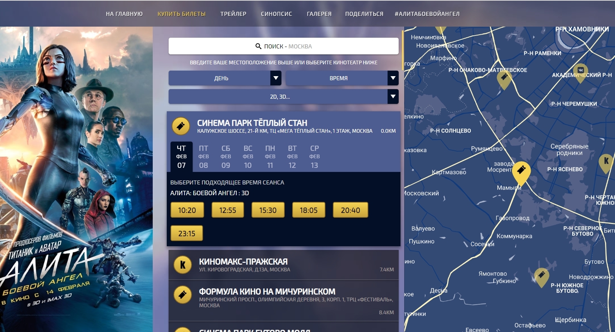Open the КИНОМАКС-ПРАЖСКАЯ cinema row
The image size is (615, 332).
pos(284,265)
